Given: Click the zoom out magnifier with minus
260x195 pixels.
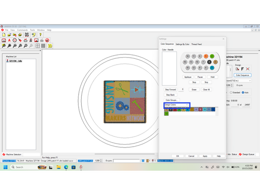Looking at the screenshot, I should pos(14,46).
